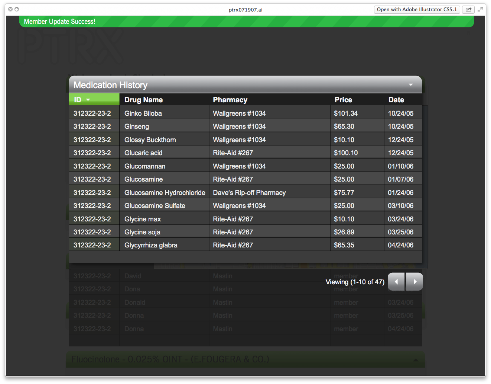Collapse the Medication History panel arrow
The height and width of the screenshot is (384, 491).
411,85
